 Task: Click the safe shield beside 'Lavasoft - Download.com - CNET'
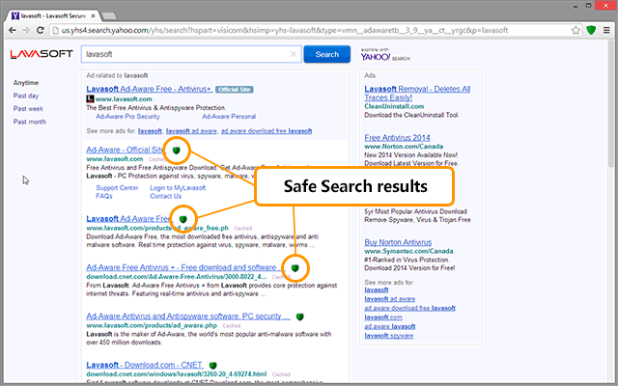(x=212, y=366)
